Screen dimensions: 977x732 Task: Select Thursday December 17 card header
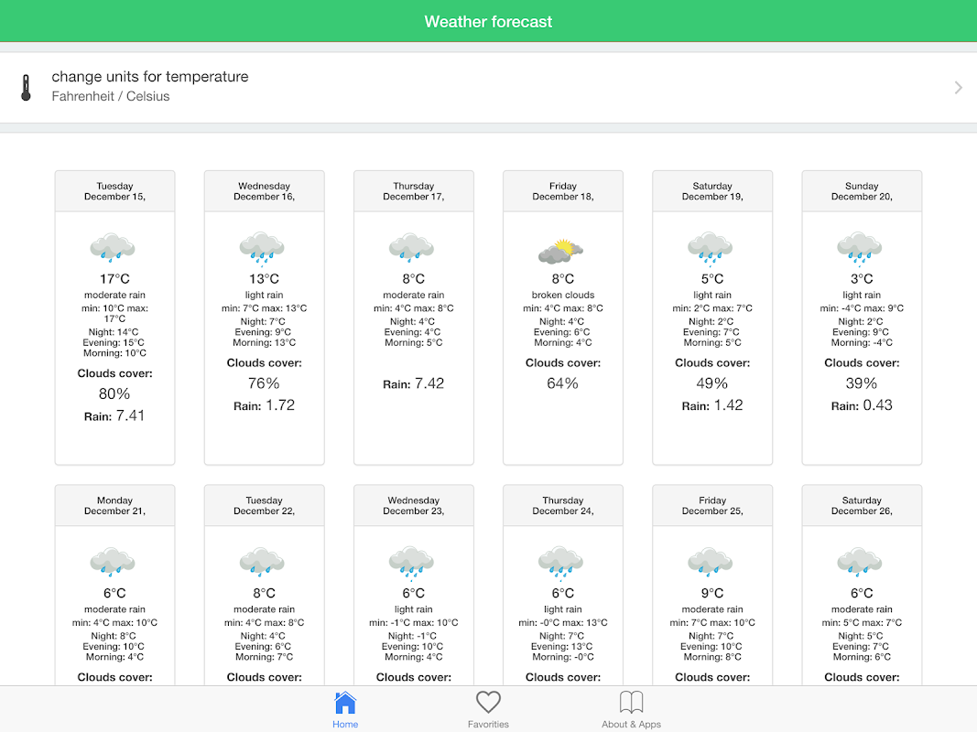[414, 191]
